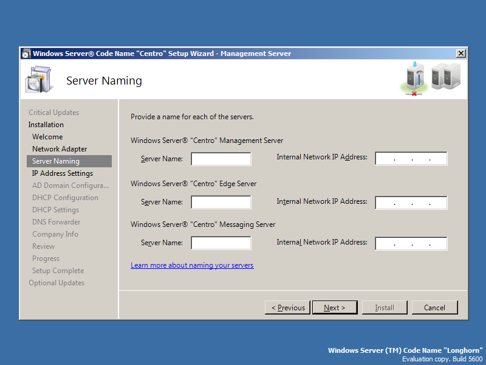Click the software box and CD icon
This screenshot has height=365, width=486.
click(39, 79)
